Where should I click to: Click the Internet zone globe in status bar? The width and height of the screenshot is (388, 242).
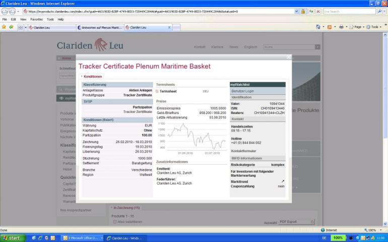point(322,230)
